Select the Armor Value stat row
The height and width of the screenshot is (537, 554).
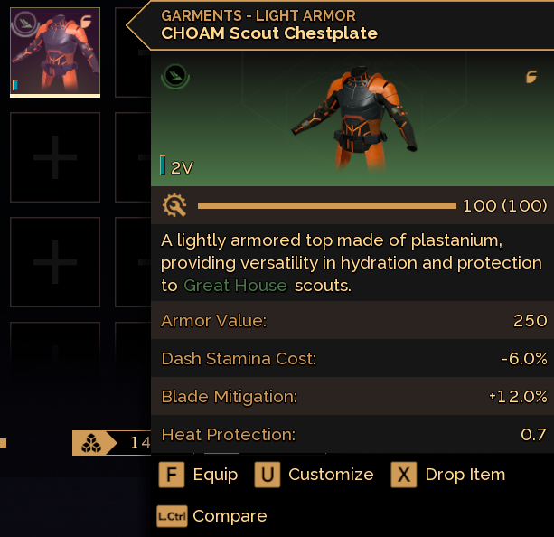click(x=352, y=321)
